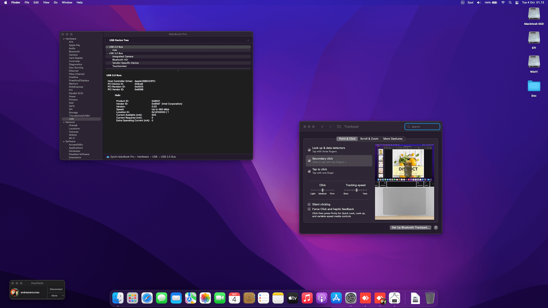548x308 pixels.
Task: Open System Information chip icon in Dock
Action: tap(394, 298)
